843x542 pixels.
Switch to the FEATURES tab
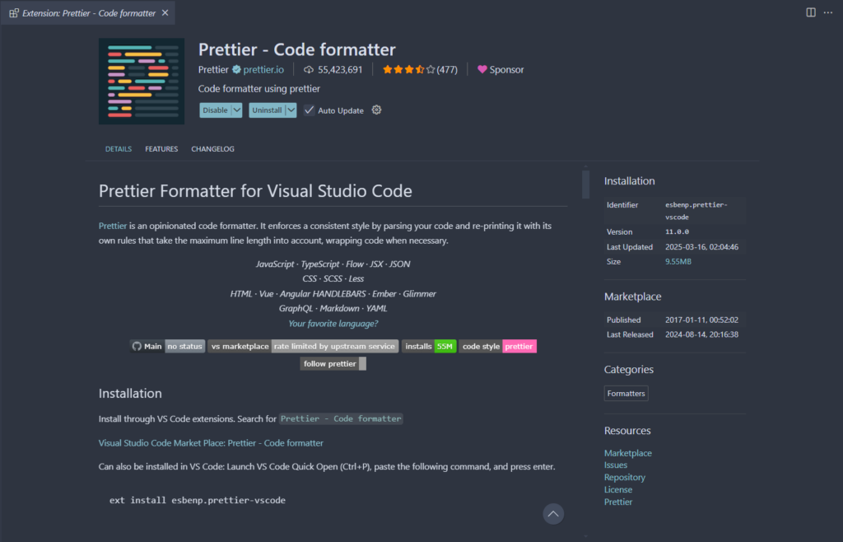[161, 149]
